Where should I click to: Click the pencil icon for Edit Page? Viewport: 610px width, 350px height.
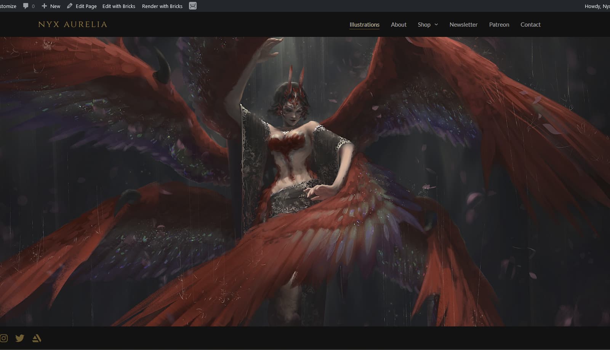69,6
